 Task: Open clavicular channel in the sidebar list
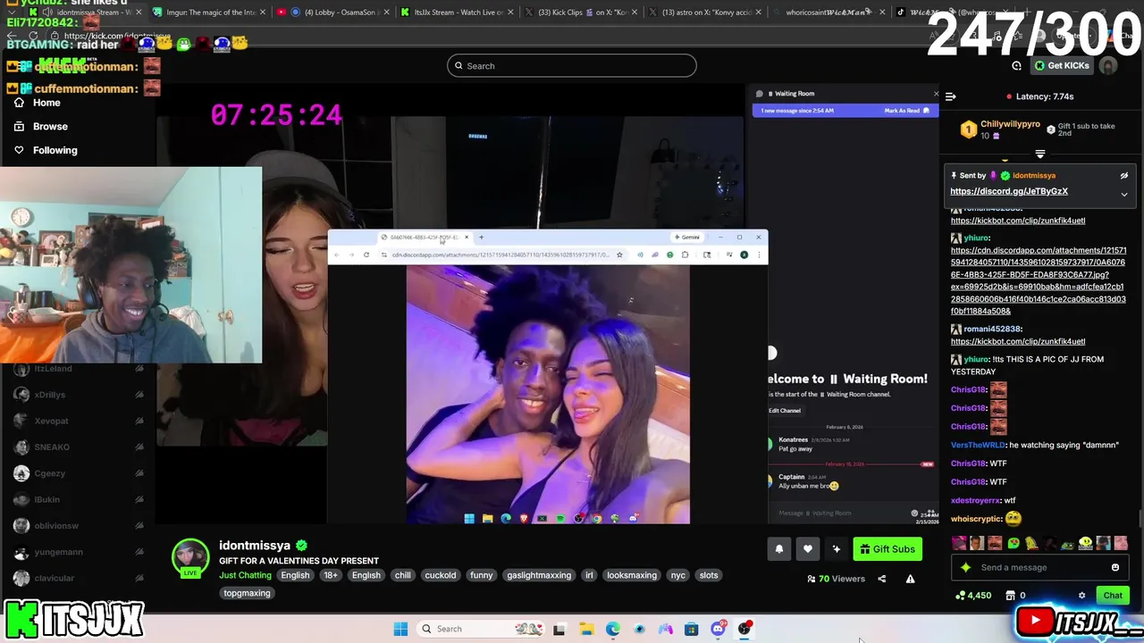point(54,578)
